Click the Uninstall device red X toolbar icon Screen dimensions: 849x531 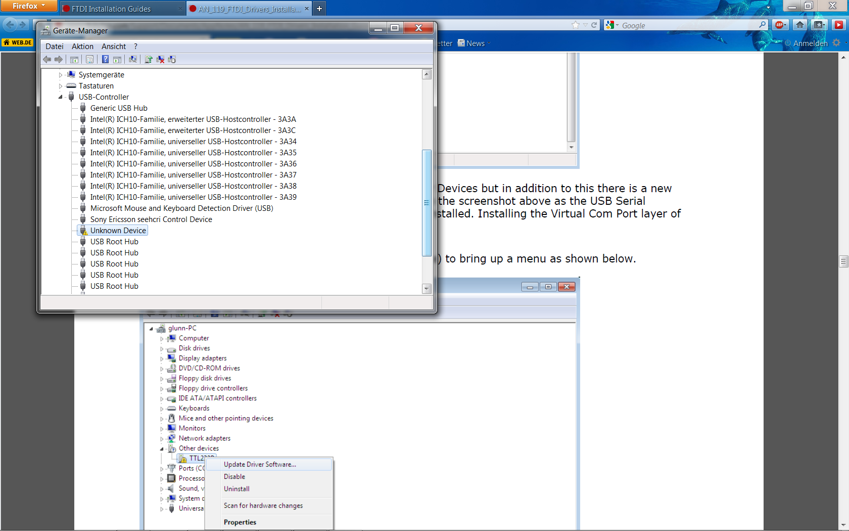coord(160,59)
